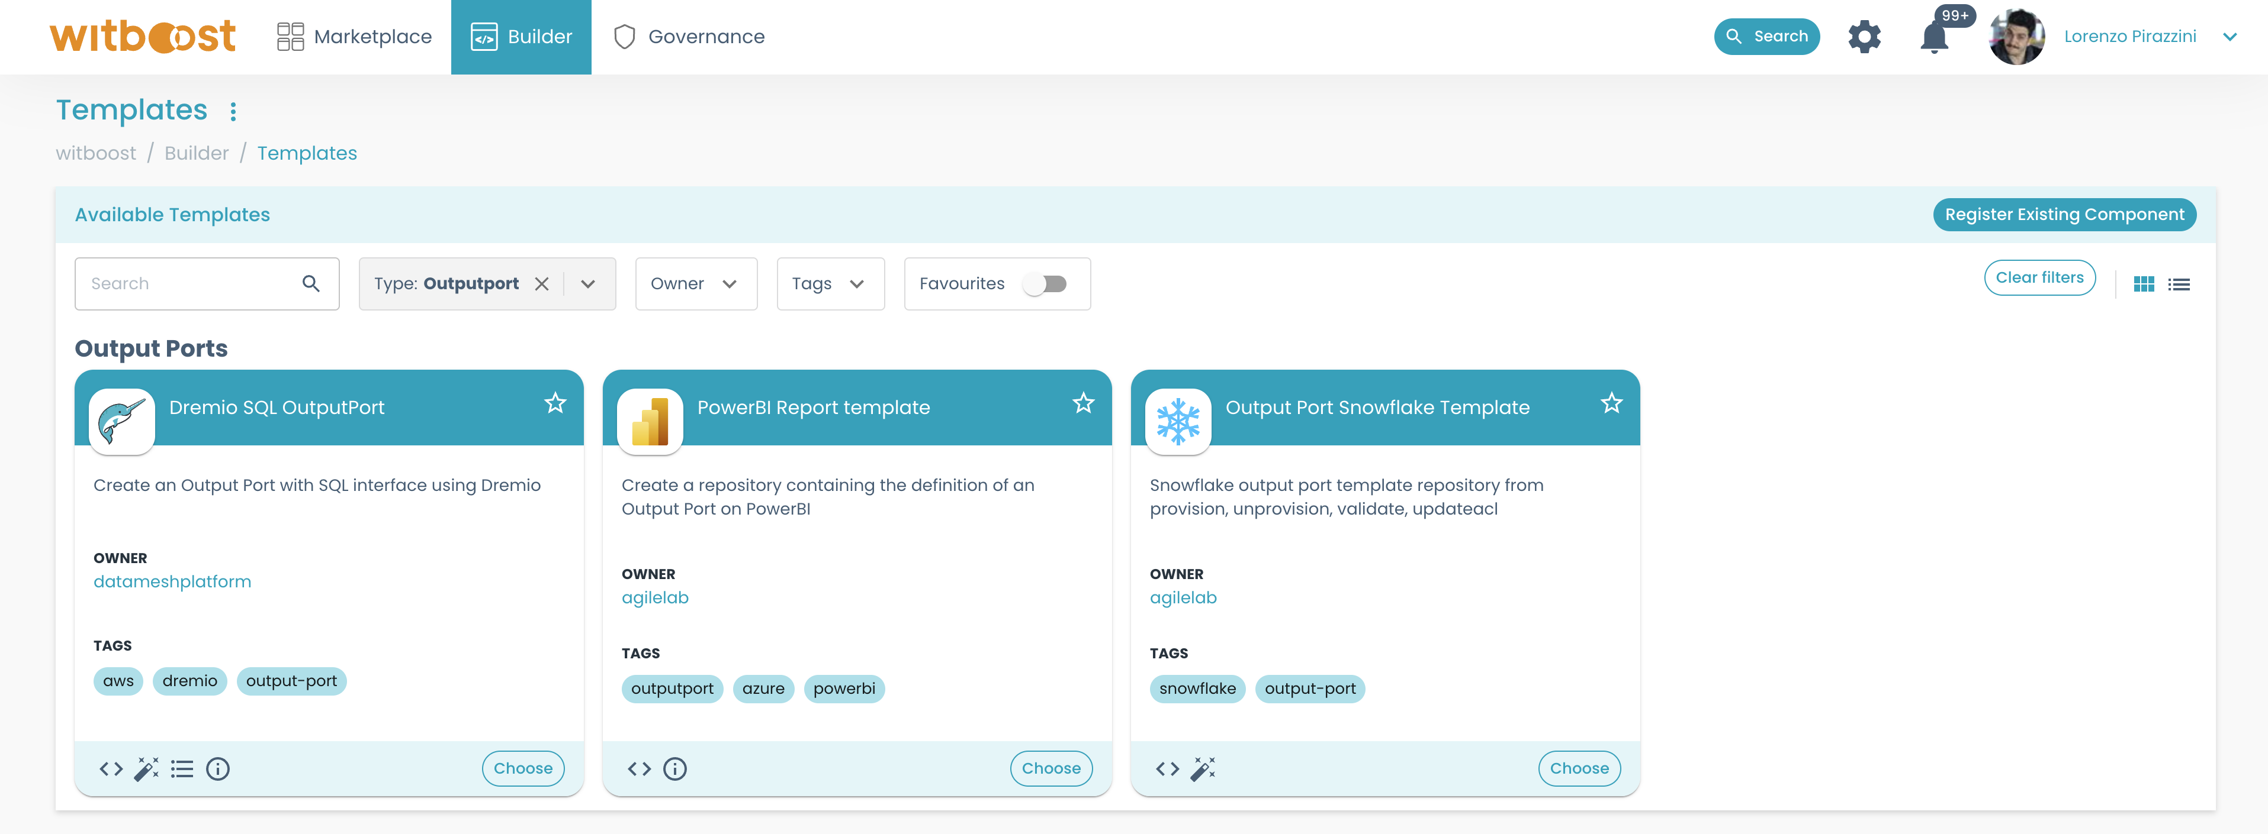
Task: Open info icon on PowerBI Report card
Action: click(675, 769)
